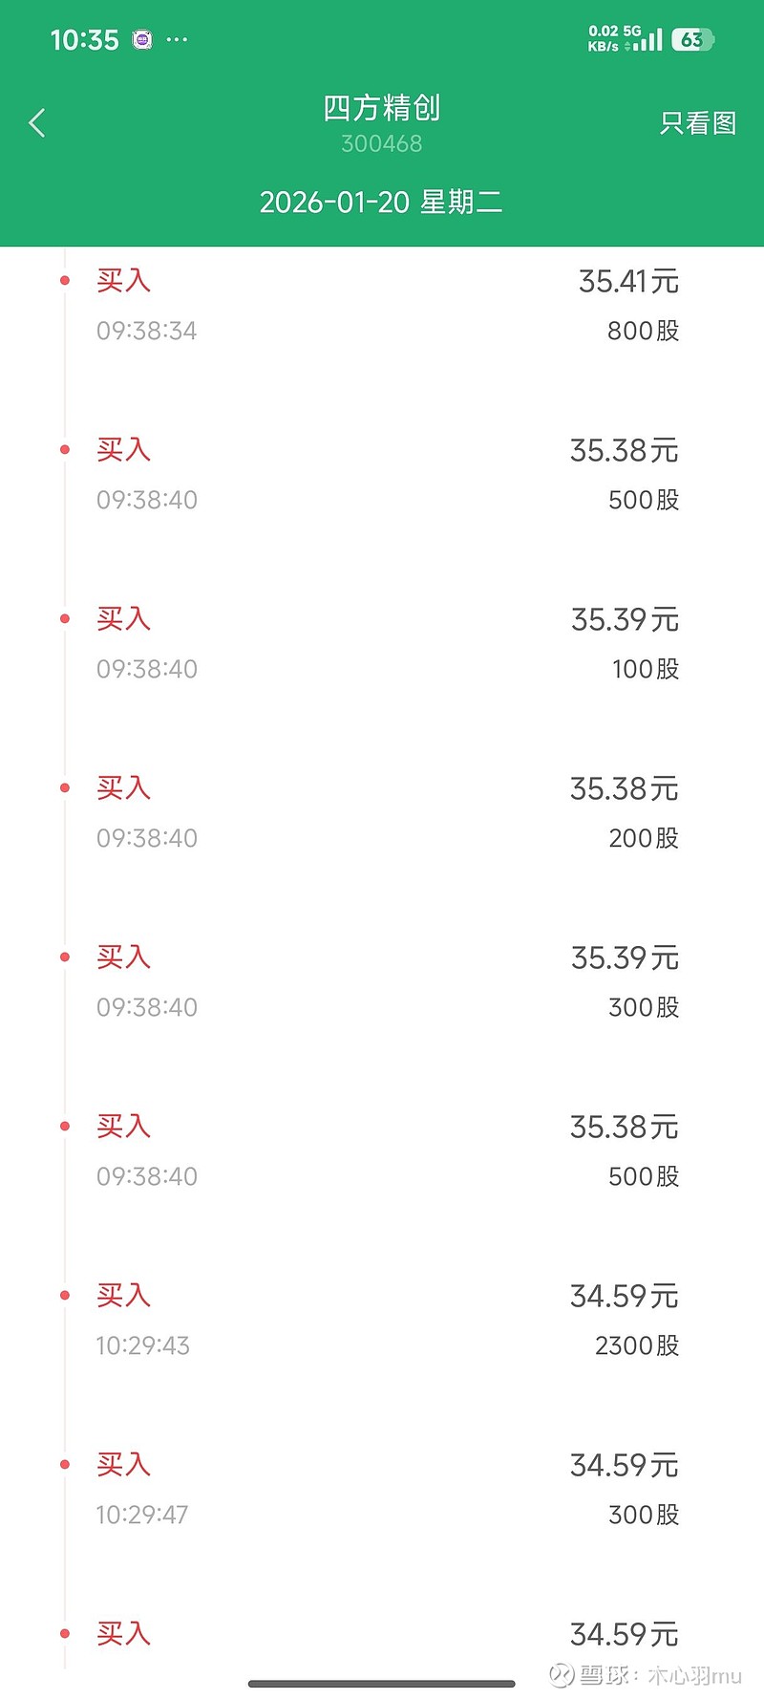
Task: Tap the red timeline dot beside the 10:29:43 trade
Action: [65, 1296]
